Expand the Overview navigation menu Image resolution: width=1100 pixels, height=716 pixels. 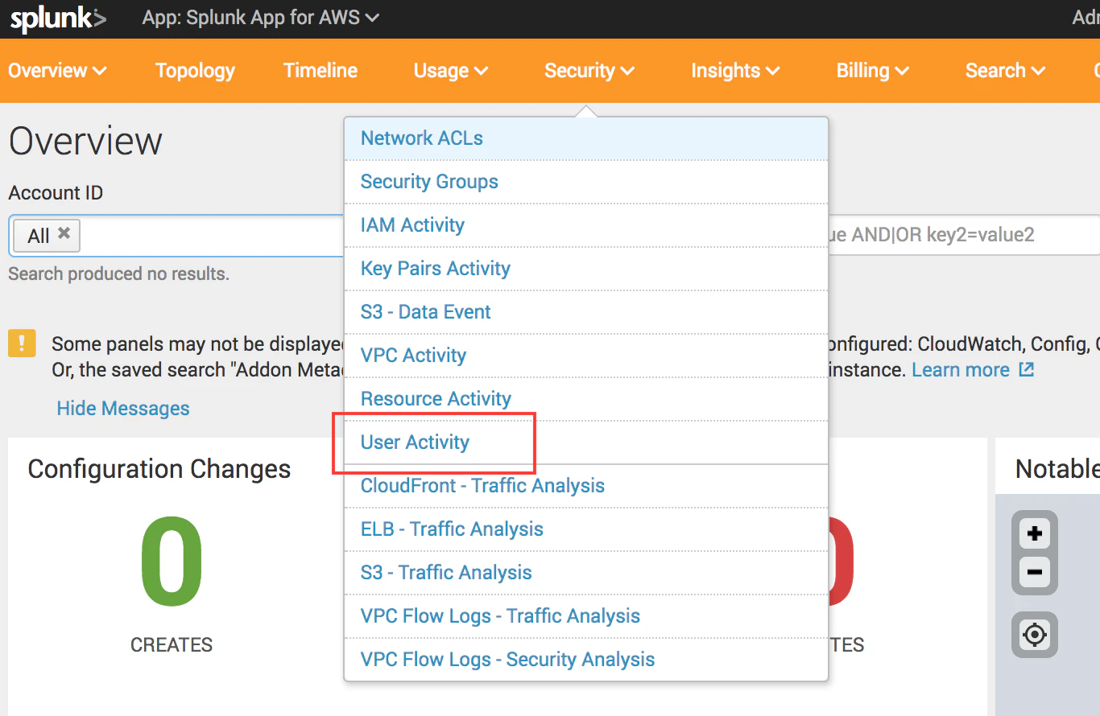pos(58,71)
